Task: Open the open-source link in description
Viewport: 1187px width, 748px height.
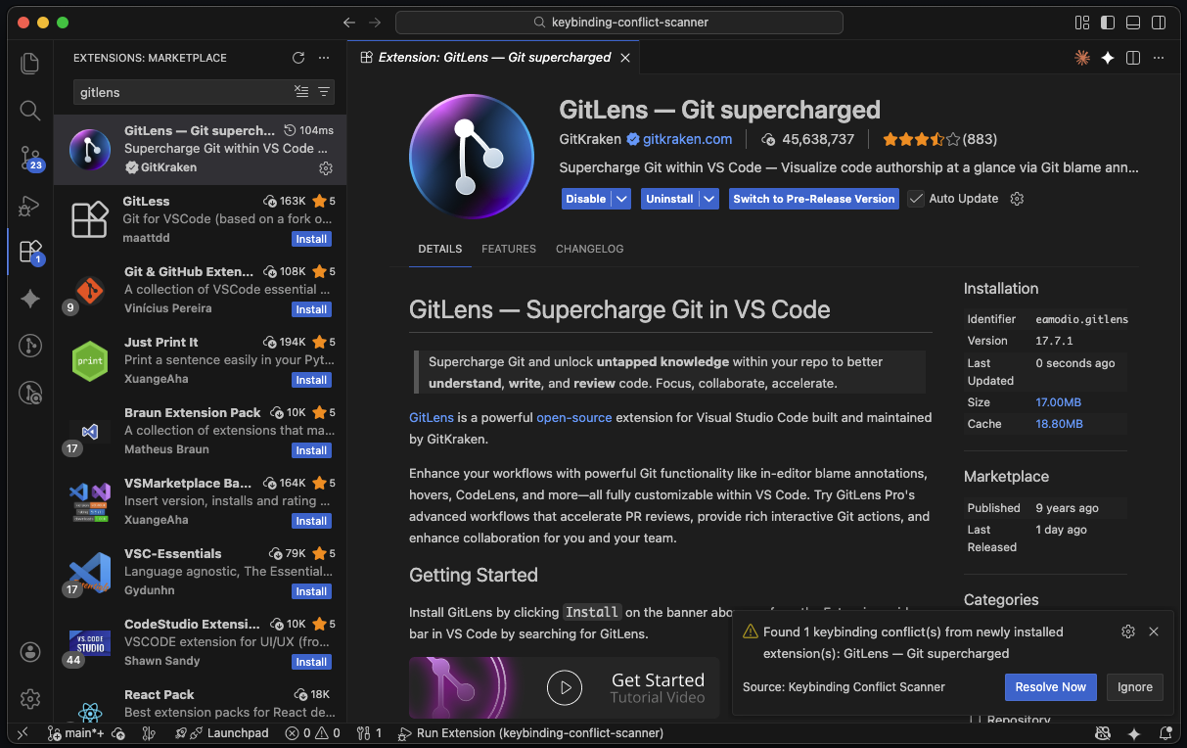Action: (x=574, y=417)
